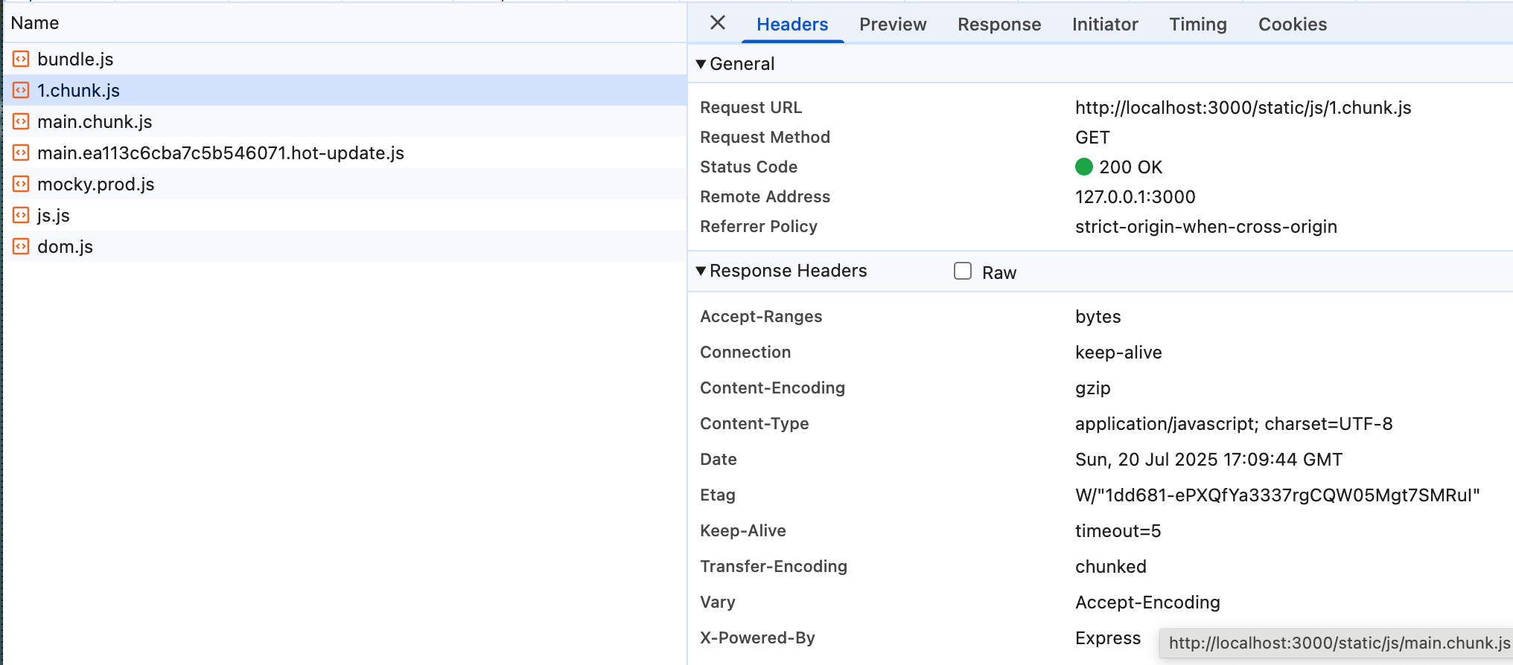Click the script icon beside bundle.js

[21, 59]
